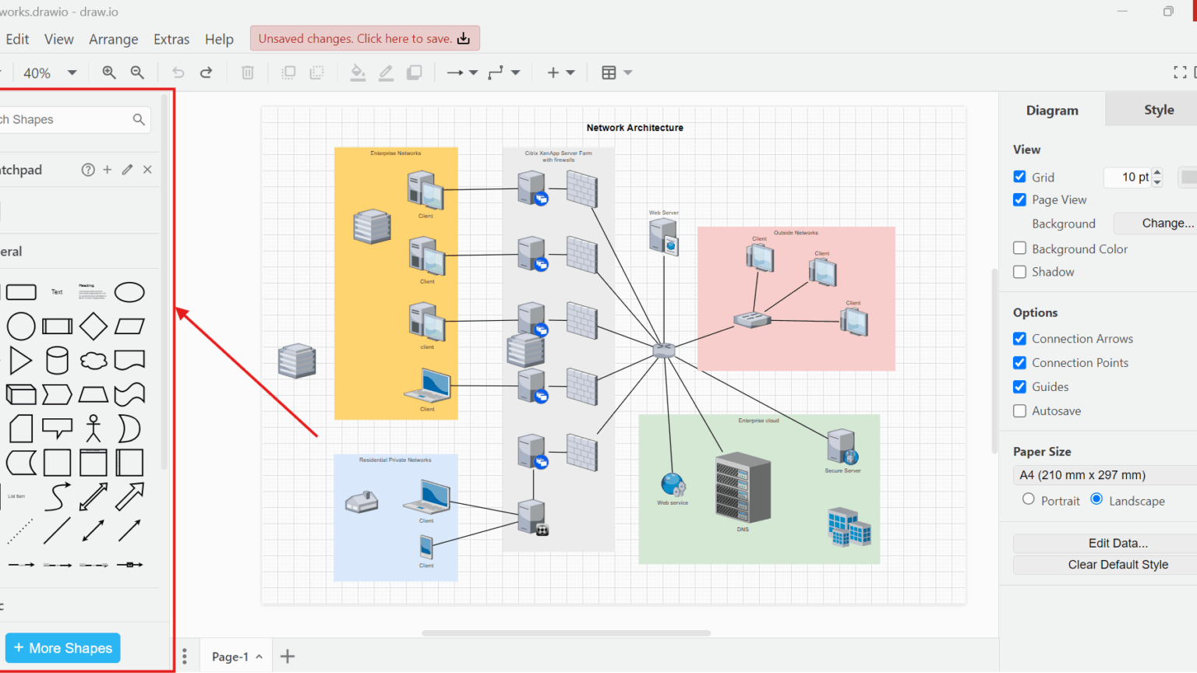Select the Portrait radio button
The height and width of the screenshot is (673, 1197).
1029,499
